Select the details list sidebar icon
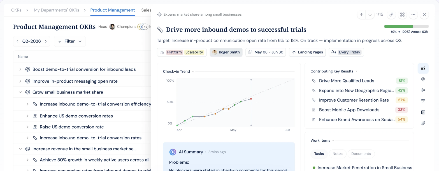439x171 pixels. pyautogui.click(x=423, y=68)
